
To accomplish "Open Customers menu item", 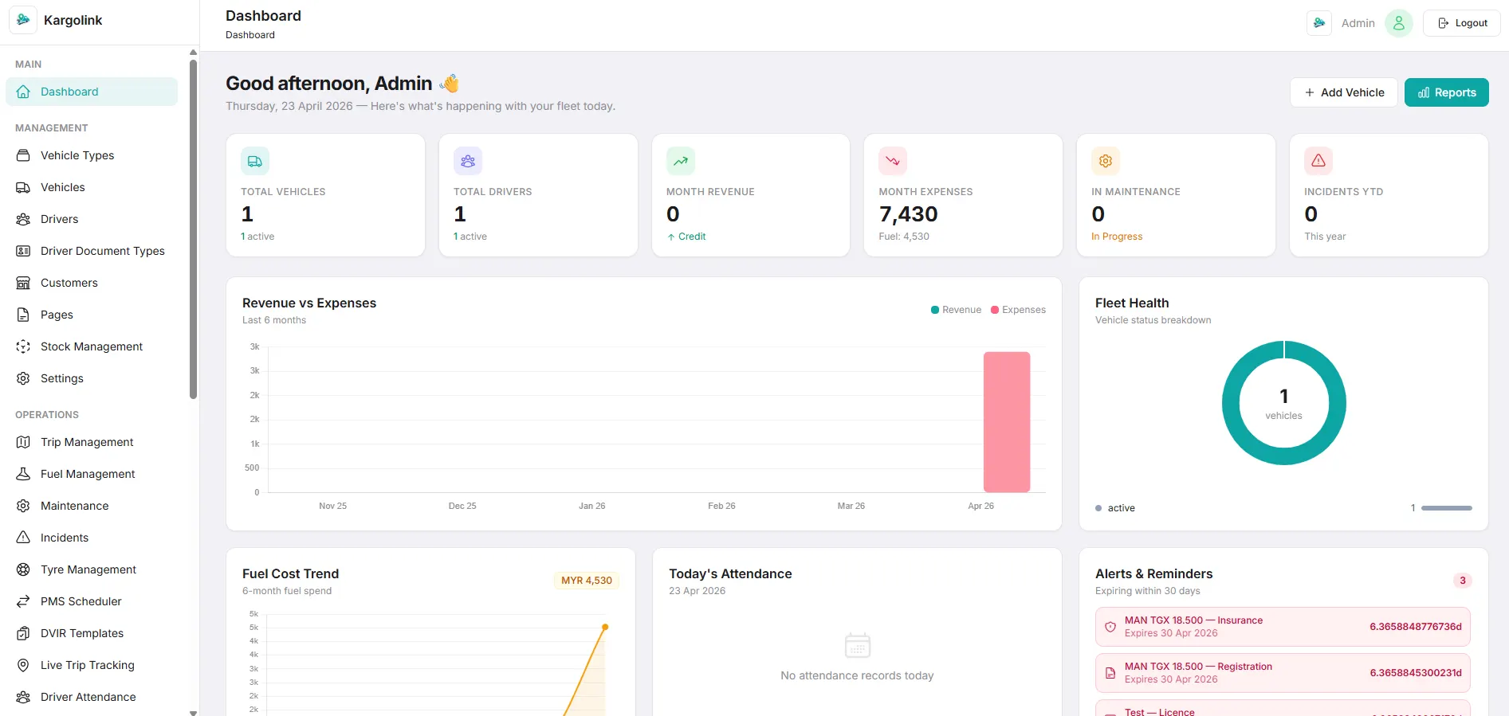I will click(92, 283).
